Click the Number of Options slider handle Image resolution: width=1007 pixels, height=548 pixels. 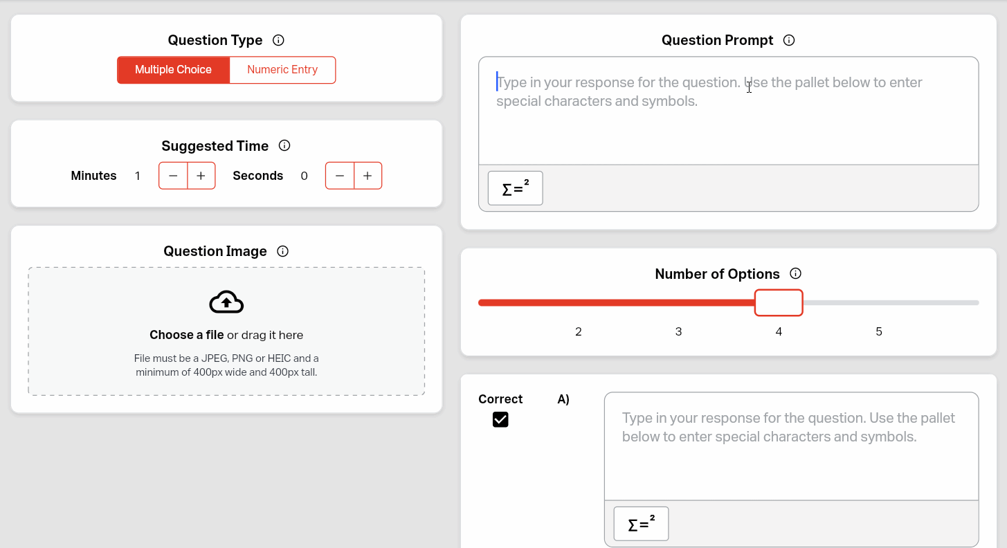[x=779, y=302]
